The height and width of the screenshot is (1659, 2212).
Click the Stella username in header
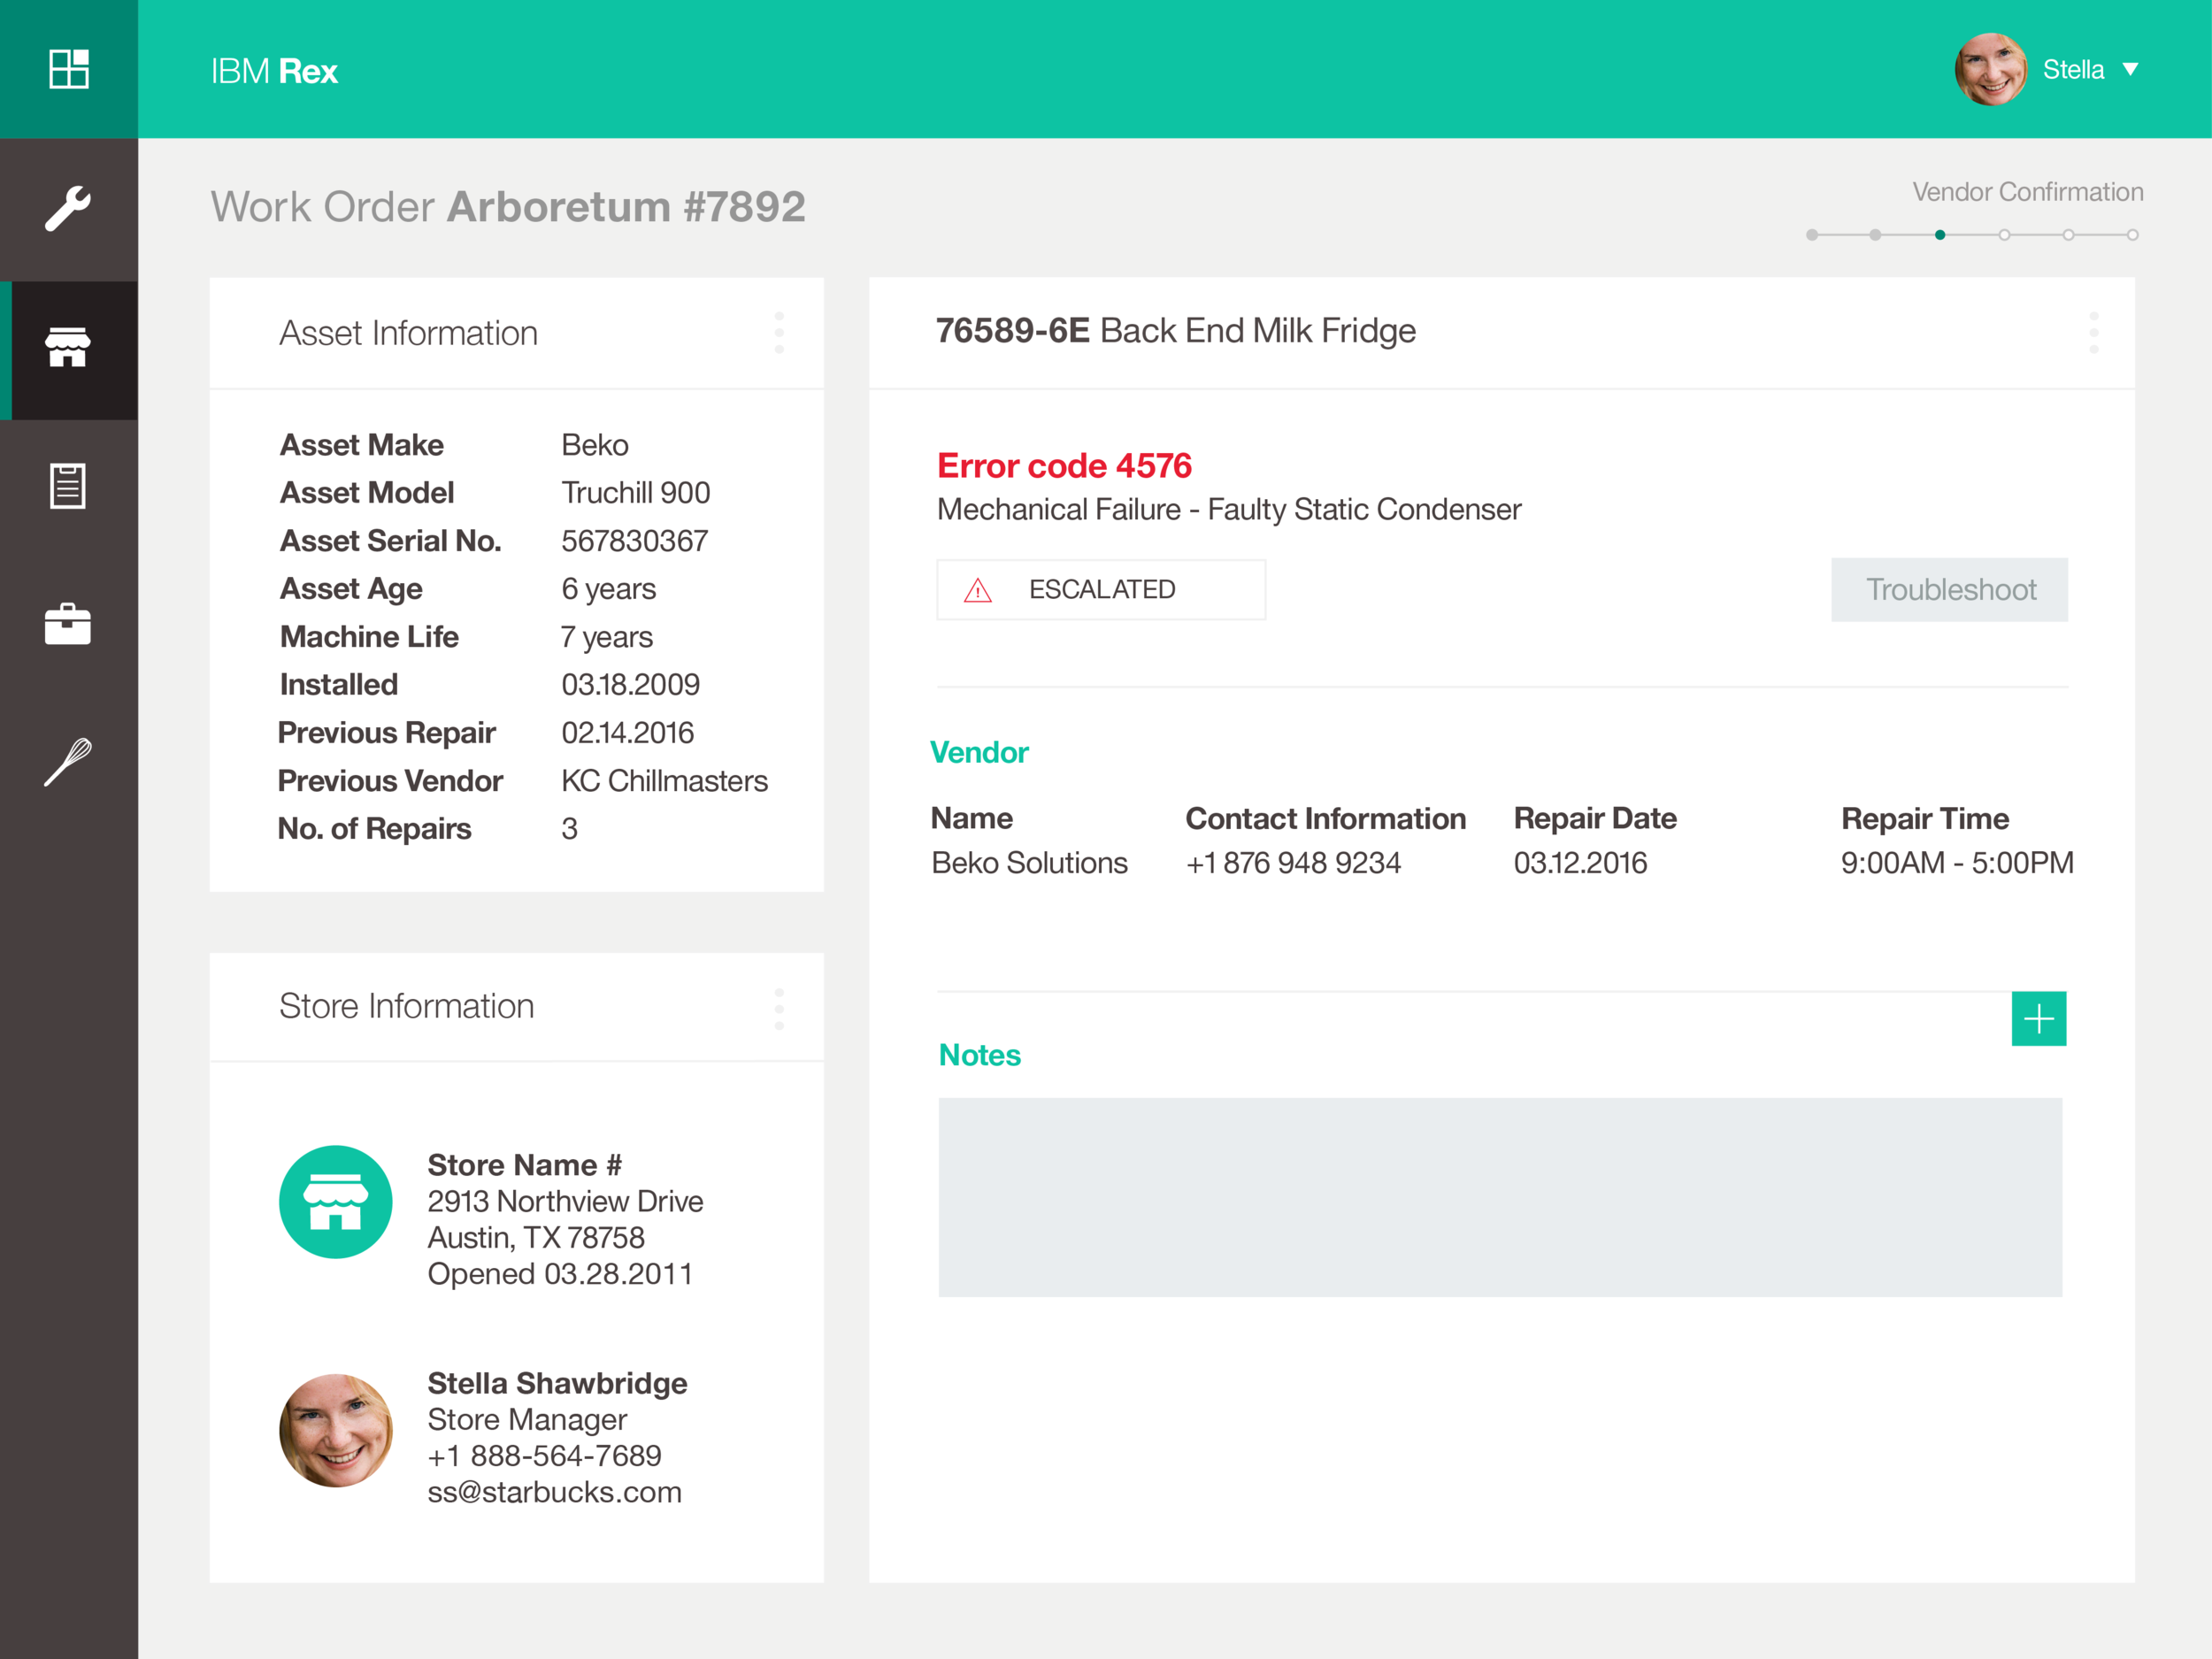2073,70
